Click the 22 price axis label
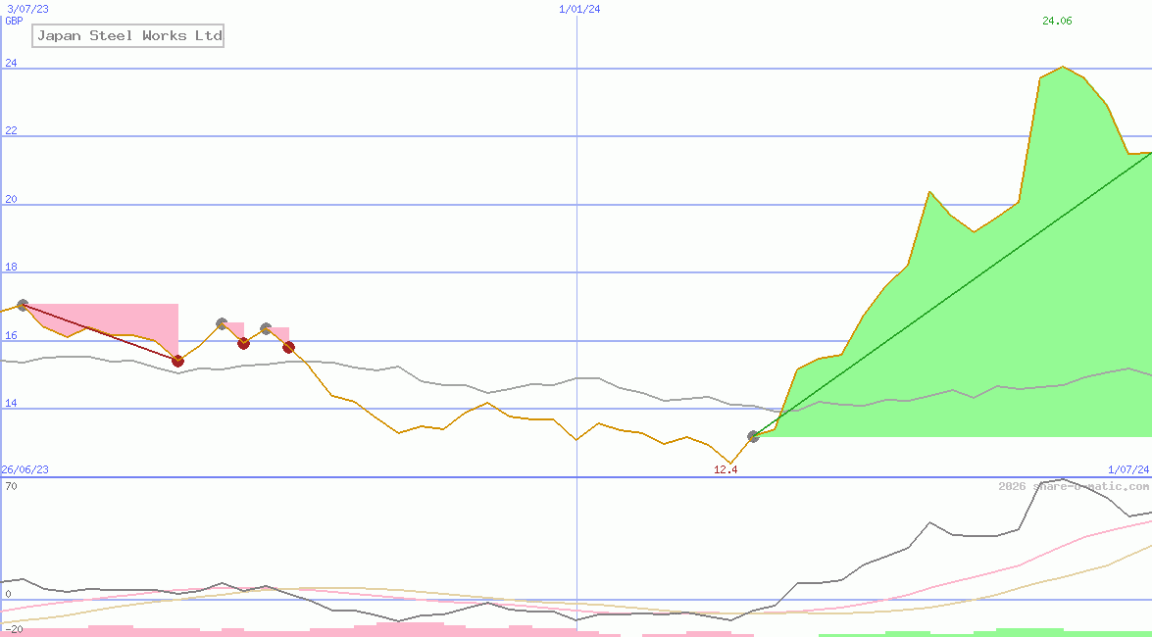 point(11,130)
